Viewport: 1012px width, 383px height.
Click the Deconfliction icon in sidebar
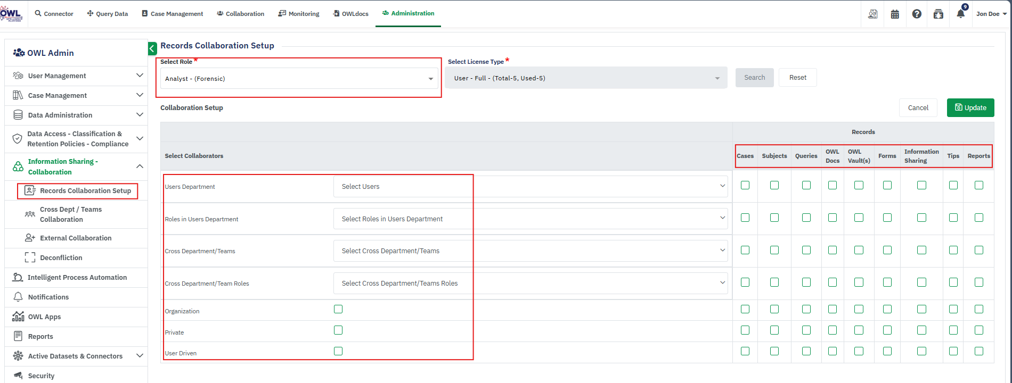(x=30, y=258)
